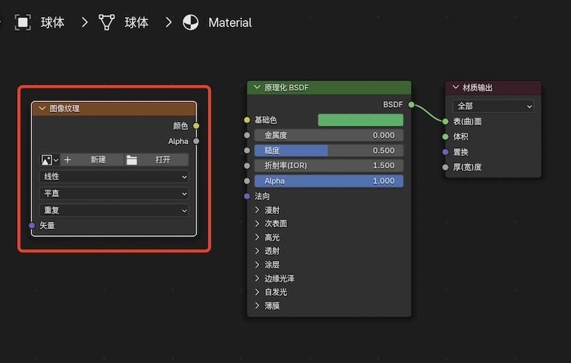Image resolution: width=571 pixels, height=363 pixels.
Task: Click the 新建 image button
Action: tap(92, 160)
